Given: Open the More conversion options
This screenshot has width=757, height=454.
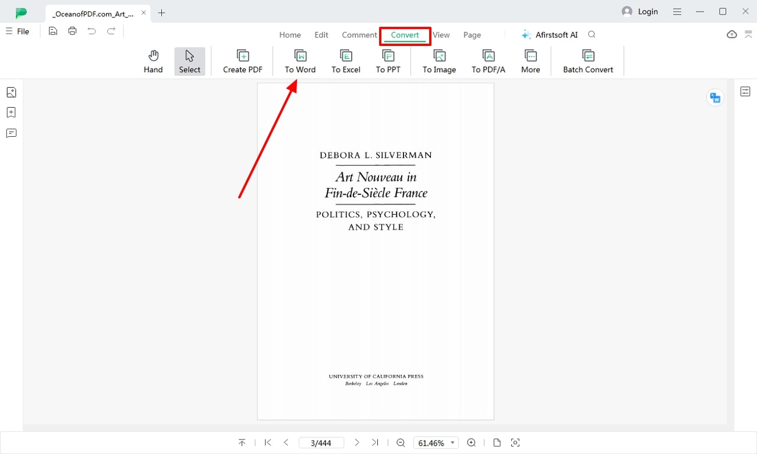Looking at the screenshot, I should click(530, 62).
